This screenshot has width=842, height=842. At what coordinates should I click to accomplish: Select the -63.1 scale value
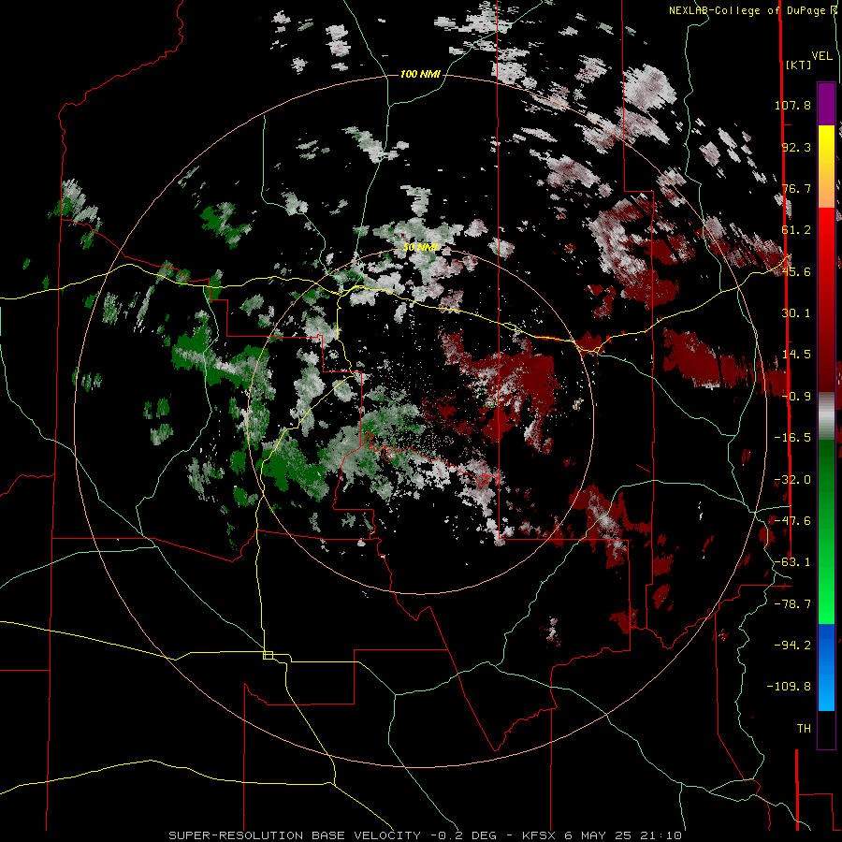[792, 562]
